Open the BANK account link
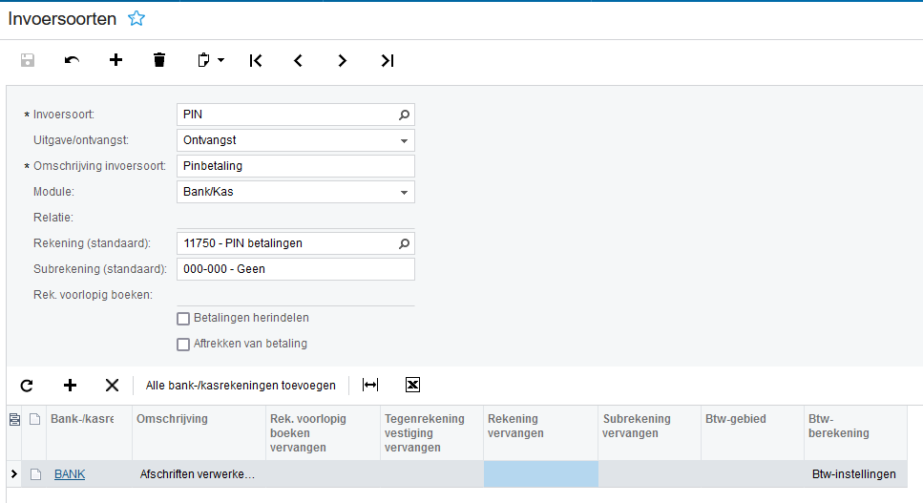The width and height of the screenshot is (923, 503). coord(70,473)
